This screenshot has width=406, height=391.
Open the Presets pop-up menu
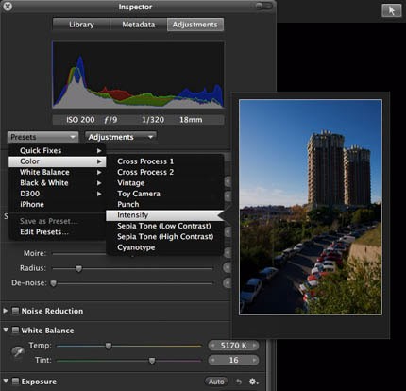point(42,137)
